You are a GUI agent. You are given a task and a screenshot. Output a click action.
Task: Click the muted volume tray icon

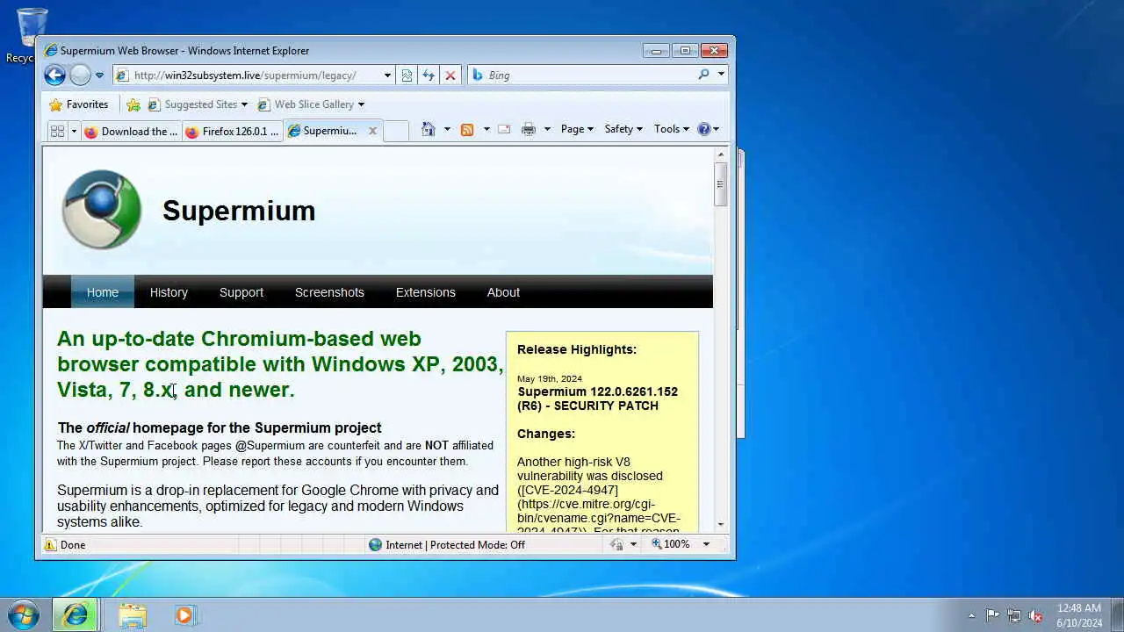tap(1036, 615)
